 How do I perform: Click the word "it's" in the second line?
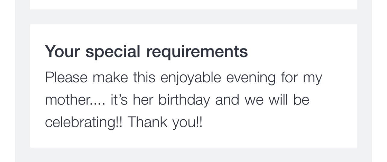click(120, 100)
